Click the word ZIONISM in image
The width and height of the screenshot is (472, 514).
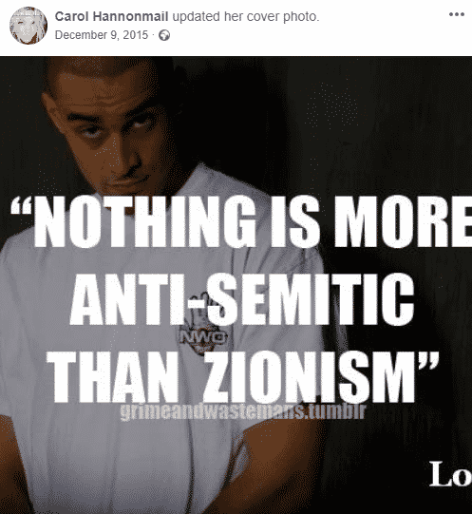[x=309, y=377]
